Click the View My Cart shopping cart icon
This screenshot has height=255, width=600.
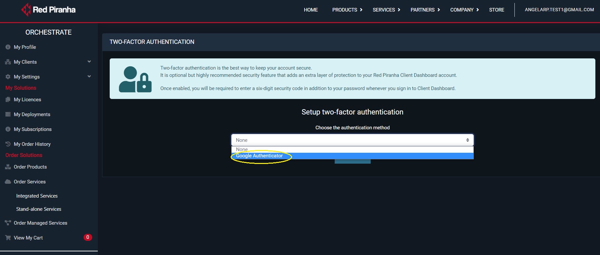click(8, 238)
